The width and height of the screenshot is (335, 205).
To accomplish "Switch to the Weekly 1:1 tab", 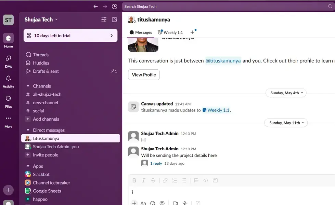I will (x=170, y=32).
